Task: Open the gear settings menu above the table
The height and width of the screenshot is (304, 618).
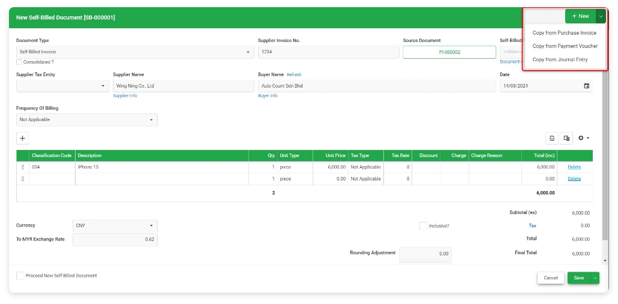Action: click(583, 139)
